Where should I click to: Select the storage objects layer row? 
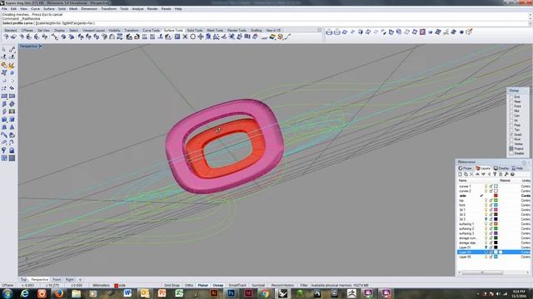(494, 243)
